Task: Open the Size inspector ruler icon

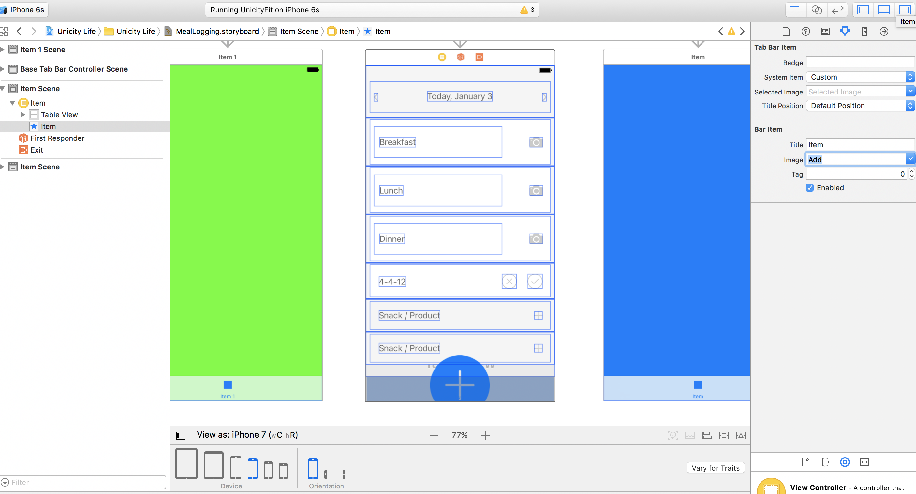Action: click(x=864, y=31)
